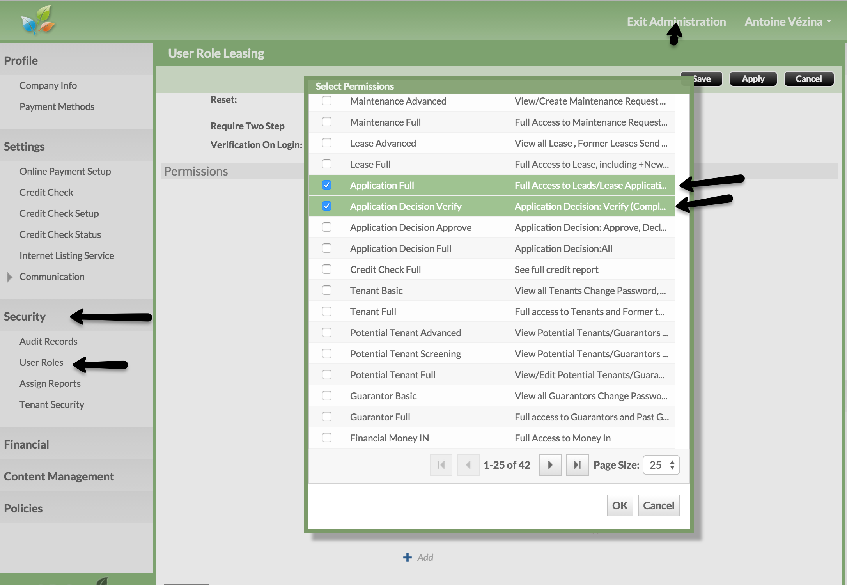Jump to last permissions page
Image resolution: width=847 pixels, height=585 pixels.
pyautogui.click(x=577, y=465)
